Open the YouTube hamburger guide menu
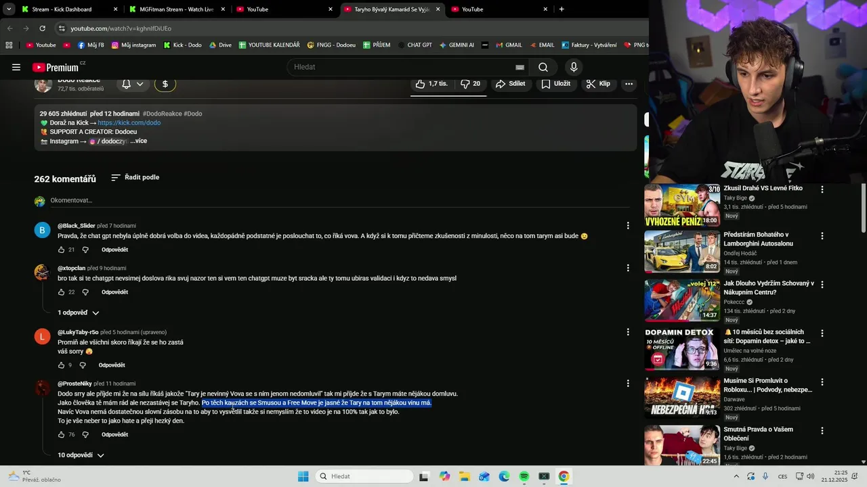 tap(16, 67)
